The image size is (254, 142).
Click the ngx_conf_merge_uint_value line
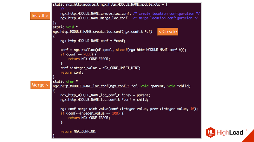point(129,109)
